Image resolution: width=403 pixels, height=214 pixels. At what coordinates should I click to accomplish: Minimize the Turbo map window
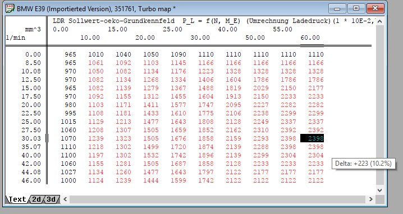click(337, 9)
